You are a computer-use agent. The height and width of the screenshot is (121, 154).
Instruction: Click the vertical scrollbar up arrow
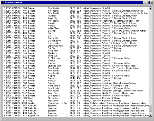pyautogui.click(x=150, y=8)
